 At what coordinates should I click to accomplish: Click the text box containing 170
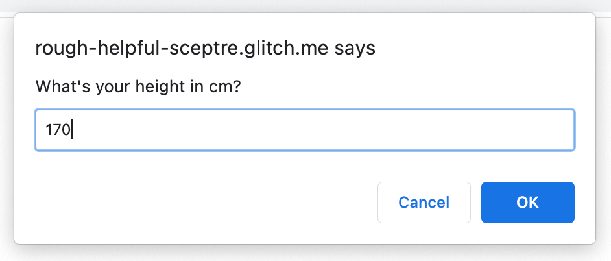[304, 130]
